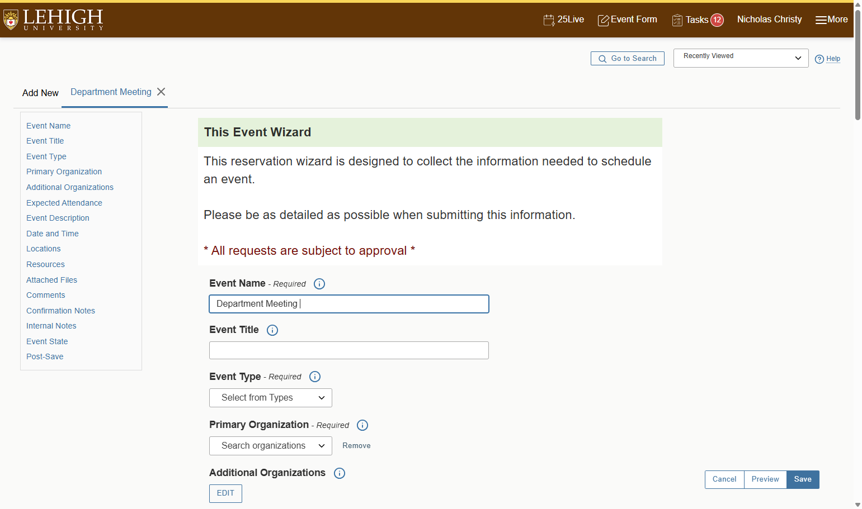Save the event form

pos(803,479)
